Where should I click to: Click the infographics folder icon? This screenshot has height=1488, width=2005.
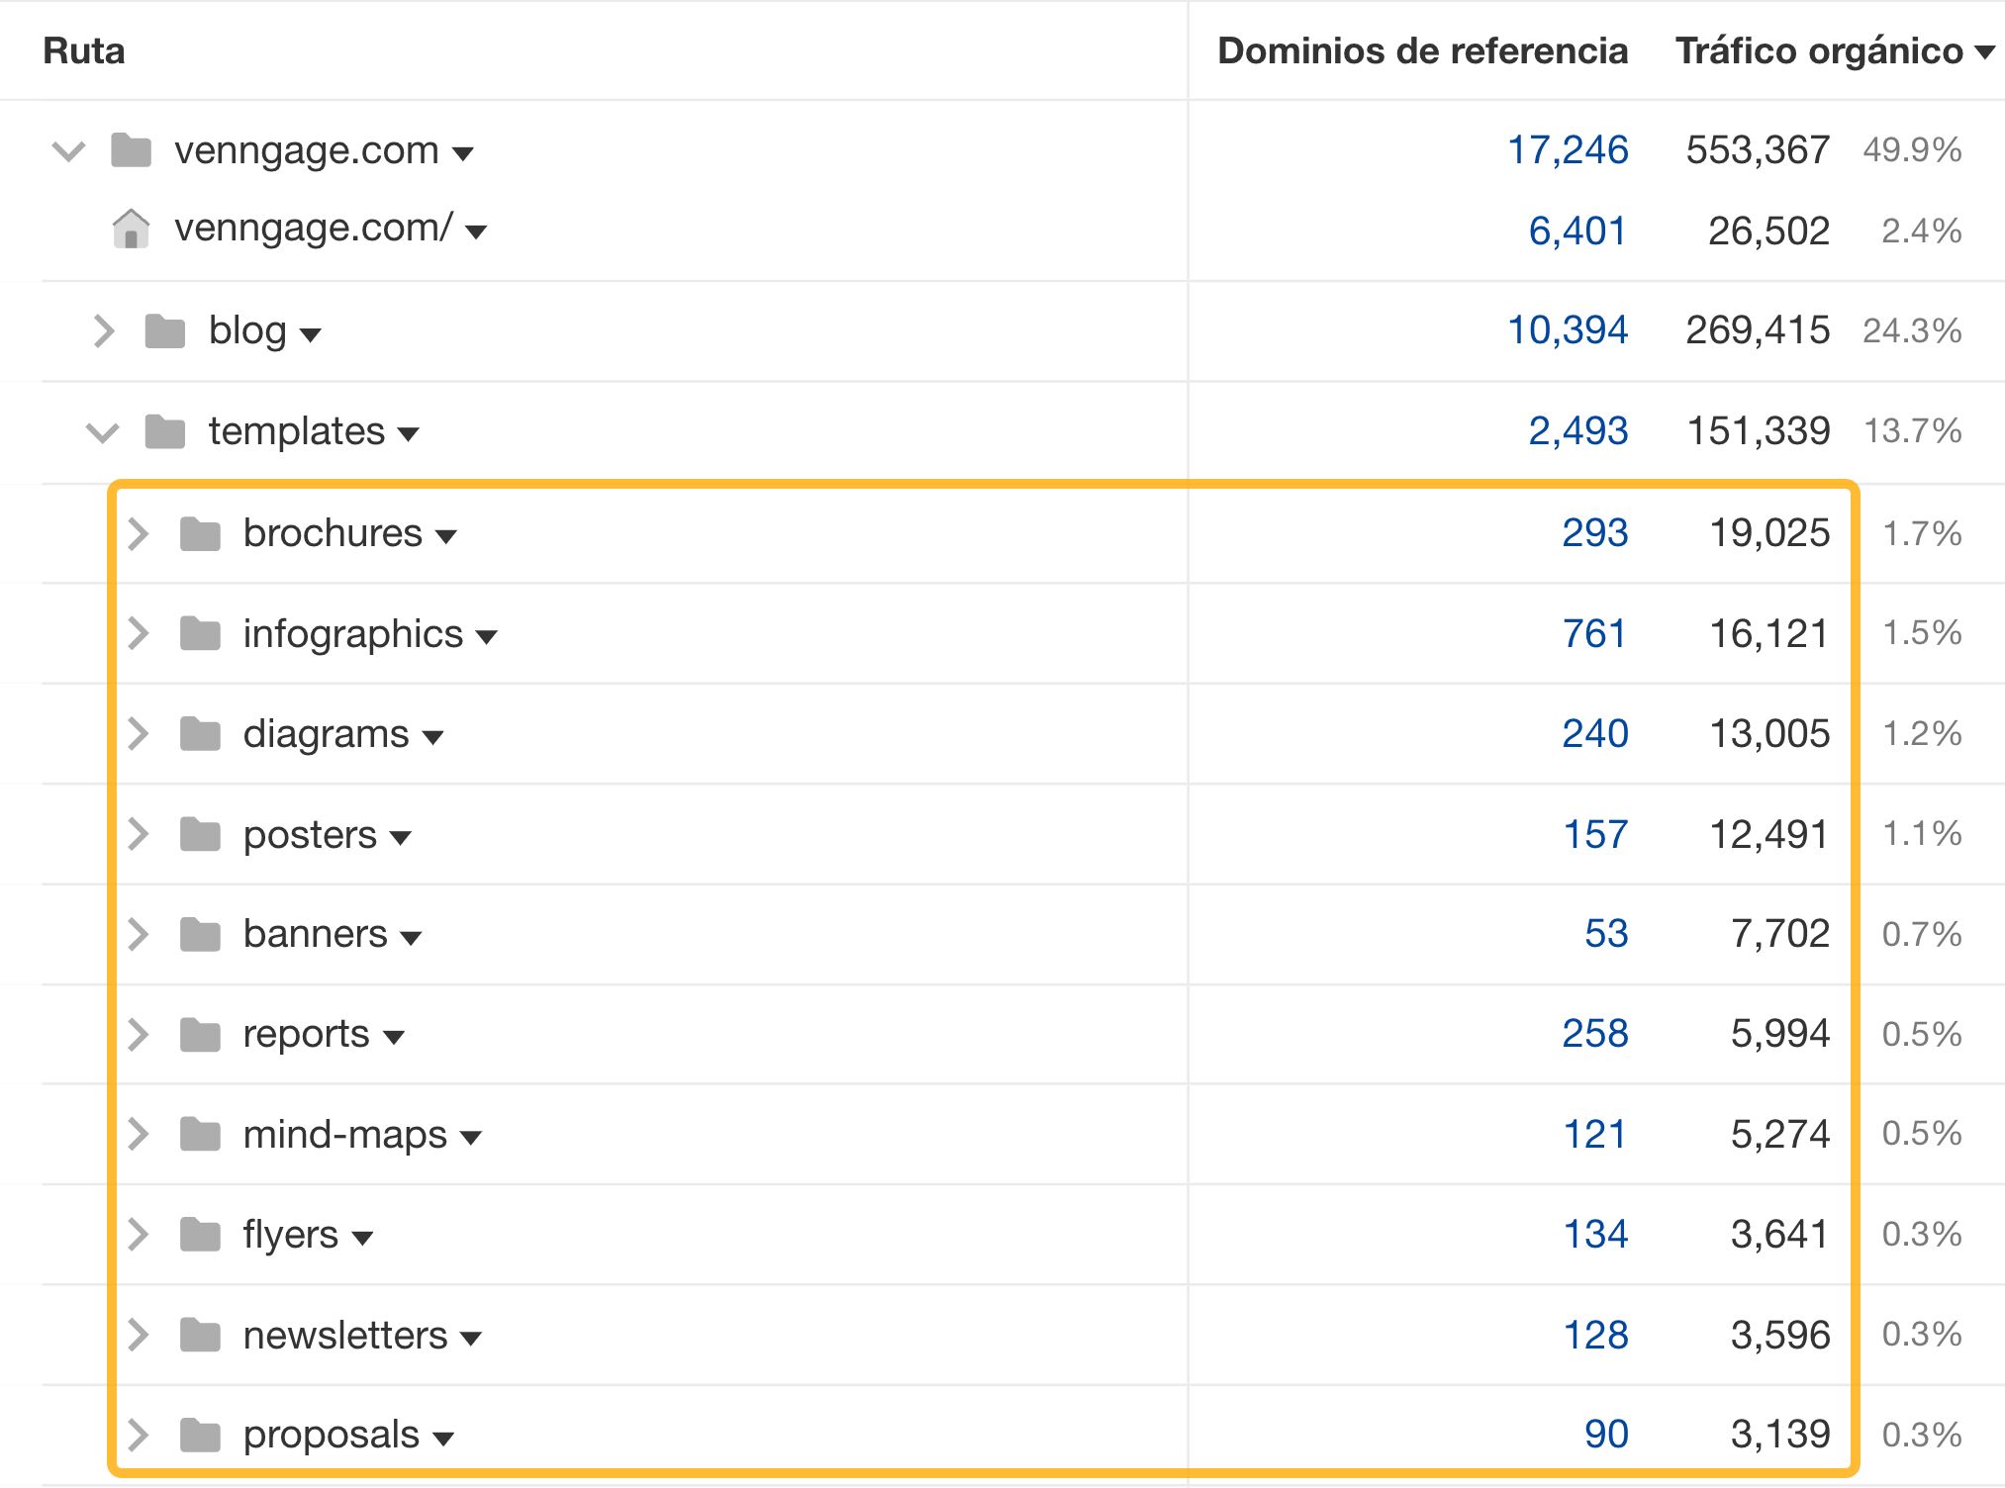click(201, 633)
